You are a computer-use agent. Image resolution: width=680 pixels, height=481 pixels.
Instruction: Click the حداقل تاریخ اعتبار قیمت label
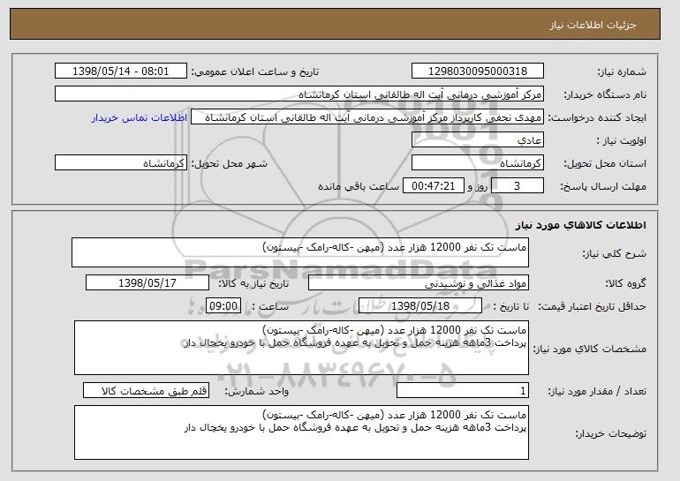(x=592, y=306)
